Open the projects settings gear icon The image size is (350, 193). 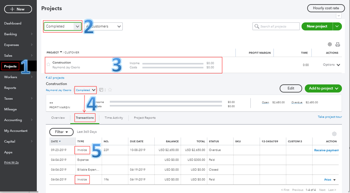tap(330, 44)
